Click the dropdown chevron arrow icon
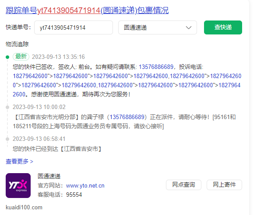 189,27
